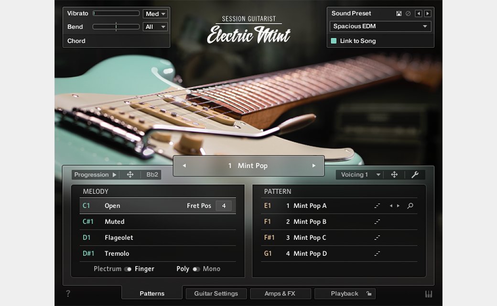Open the Amps & FX tab
This screenshot has width=497, height=306.
point(280,294)
